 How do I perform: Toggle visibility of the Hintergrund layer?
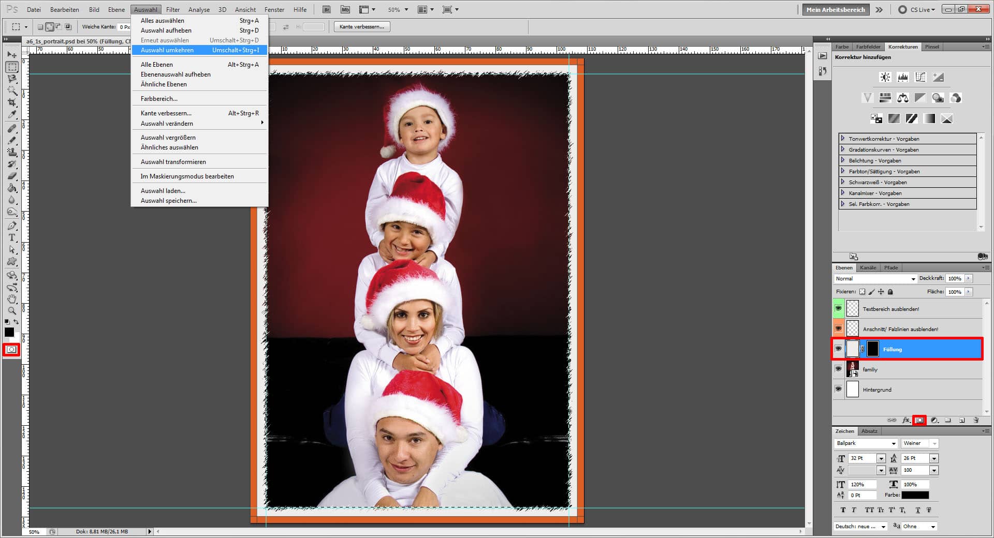[x=839, y=390]
